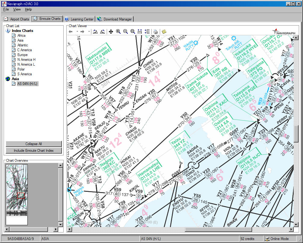The width and height of the screenshot is (303, 243).
Task: Click the back arrow in Chart Viewer toolbar
Action: [71, 32]
